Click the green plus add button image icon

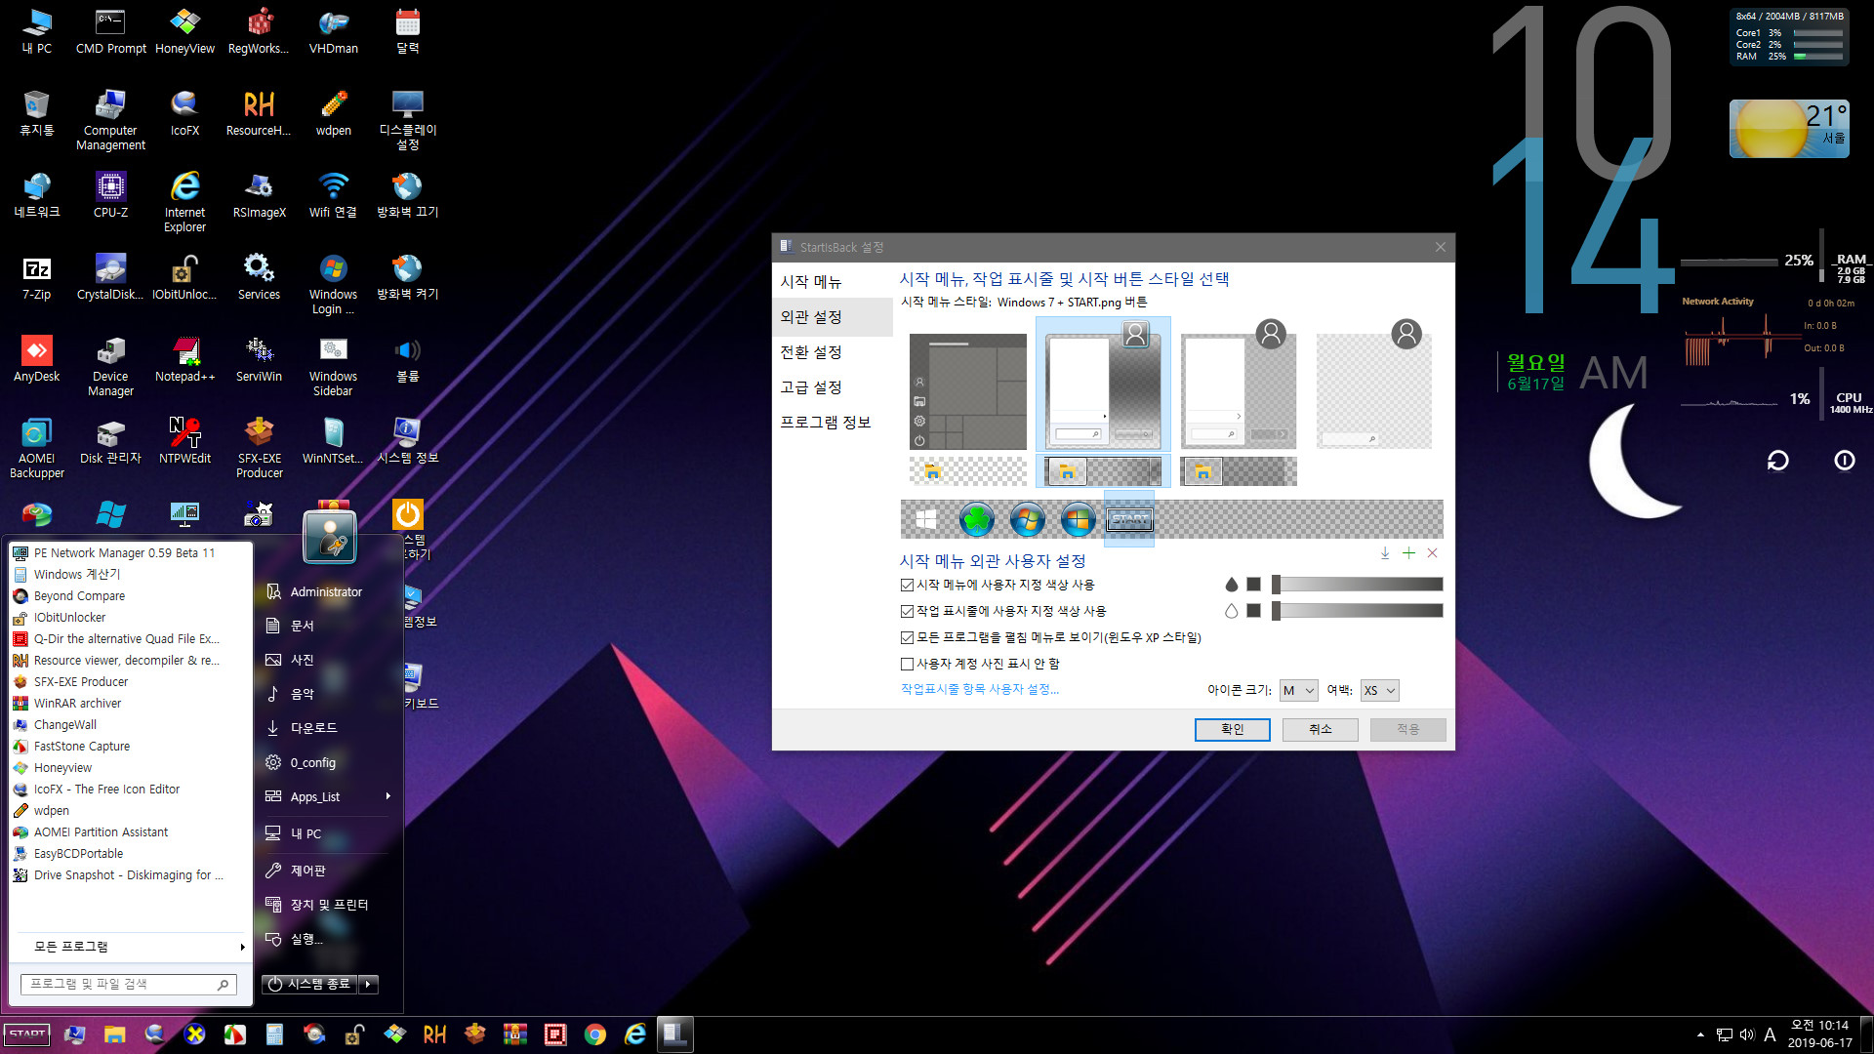(1408, 553)
